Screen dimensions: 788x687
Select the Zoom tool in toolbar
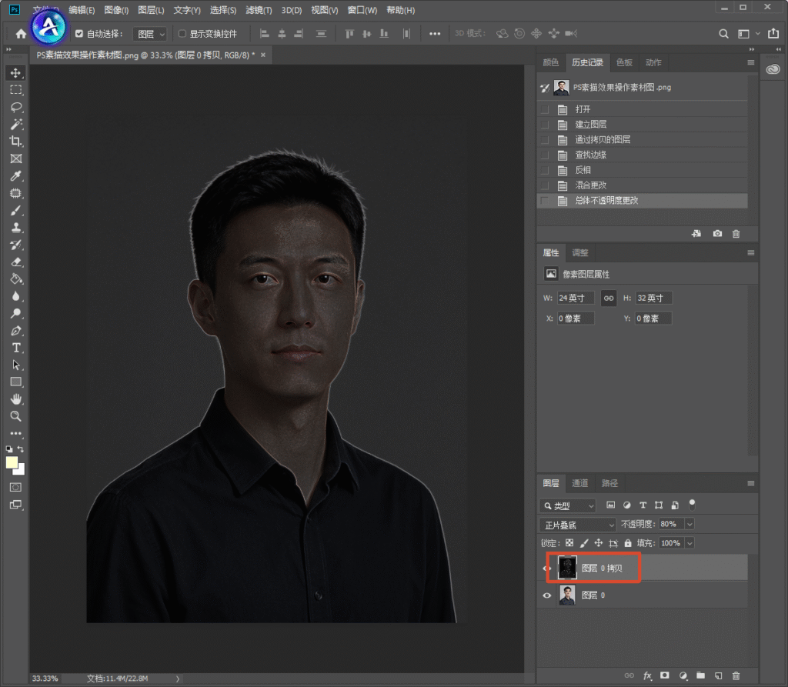(x=16, y=416)
